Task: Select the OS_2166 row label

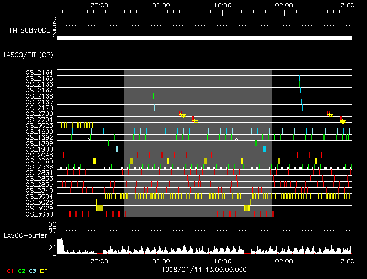Action: coord(39,84)
